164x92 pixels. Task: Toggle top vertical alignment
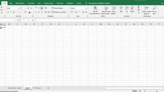coord(36,8)
